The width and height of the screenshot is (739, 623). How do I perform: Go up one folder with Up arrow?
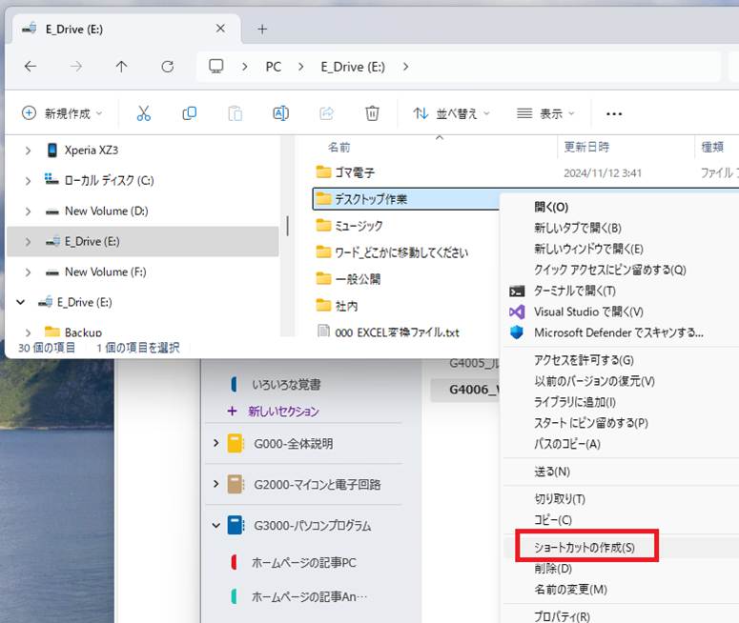(121, 67)
